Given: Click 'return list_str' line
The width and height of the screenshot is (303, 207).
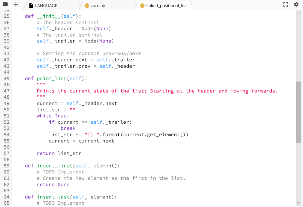Looking at the screenshot, I should 59,153.
